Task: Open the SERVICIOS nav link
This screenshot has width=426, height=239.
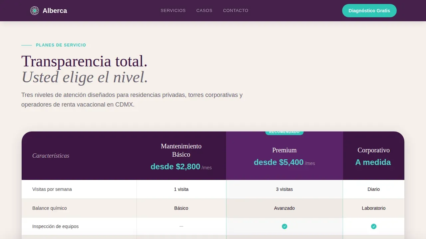Action: pyautogui.click(x=173, y=11)
